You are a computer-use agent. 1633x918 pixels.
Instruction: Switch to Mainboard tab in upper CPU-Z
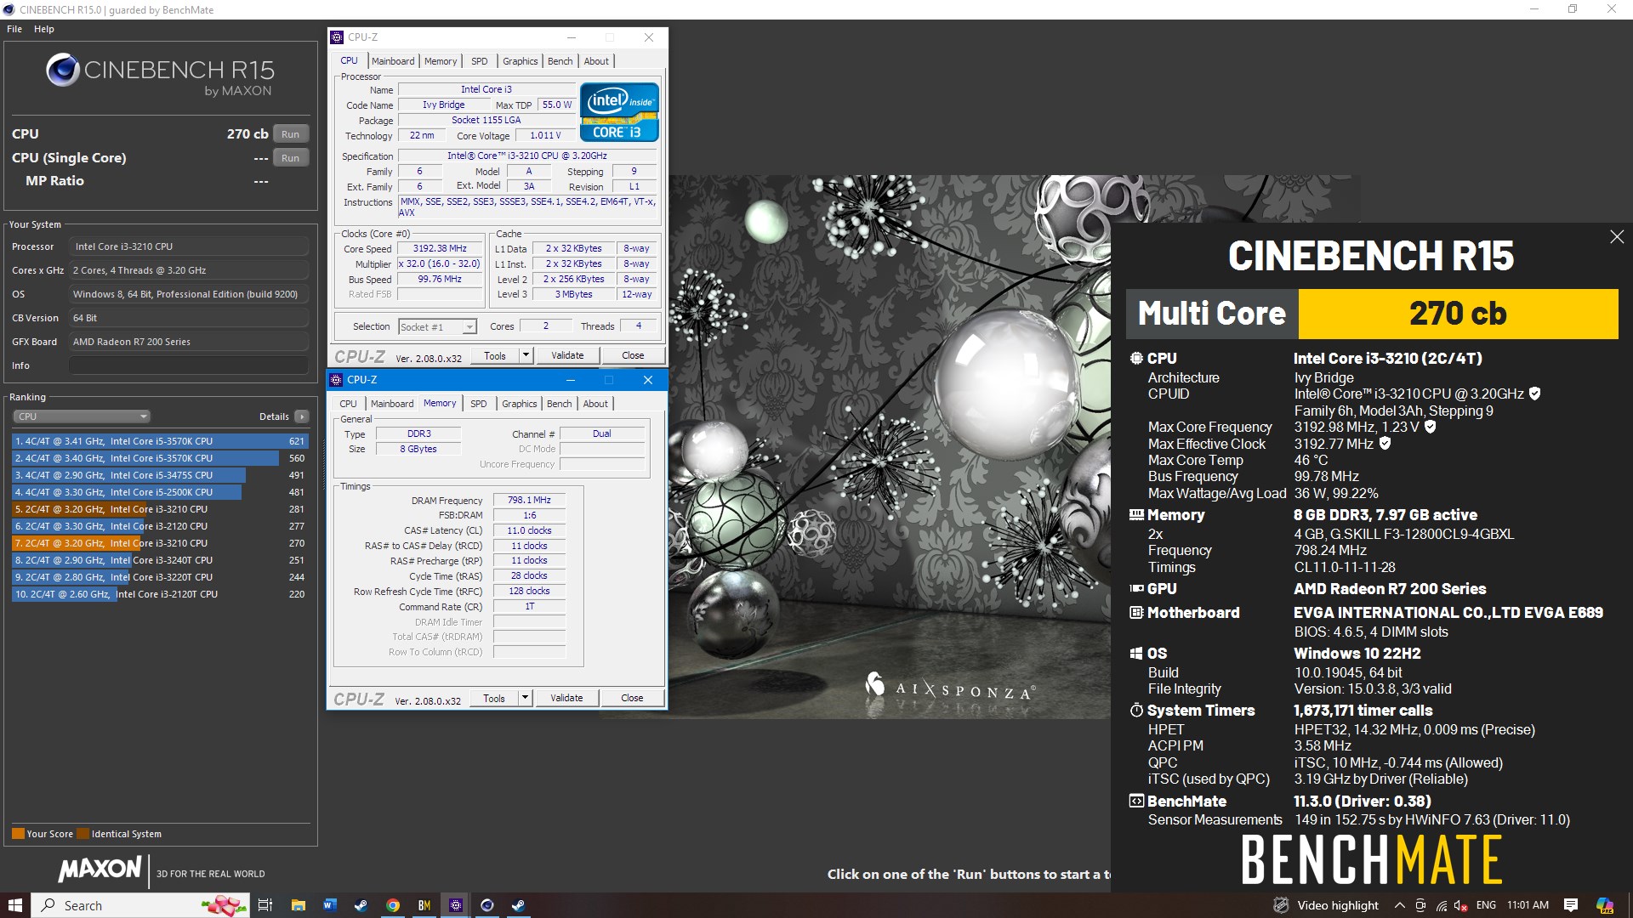[393, 61]
